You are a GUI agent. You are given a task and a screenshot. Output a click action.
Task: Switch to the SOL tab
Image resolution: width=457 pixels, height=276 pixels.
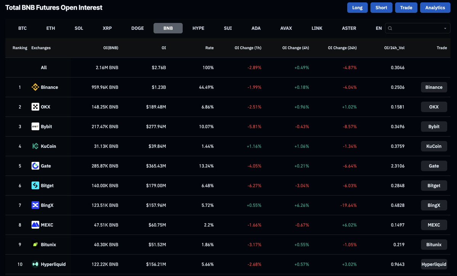79,28
